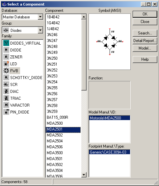Select component 3N248
This screenshot has width=159, height=186.
[x=52, y=47]
